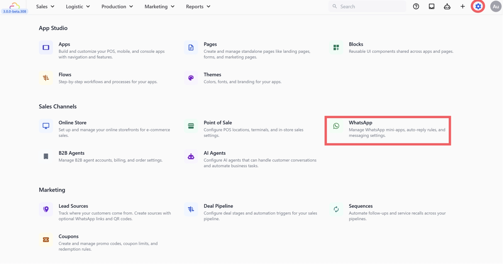The width and height of the screenshot is (503, 264).
Task: Open the Marketing top menu
Action: [x=159, y=6]
